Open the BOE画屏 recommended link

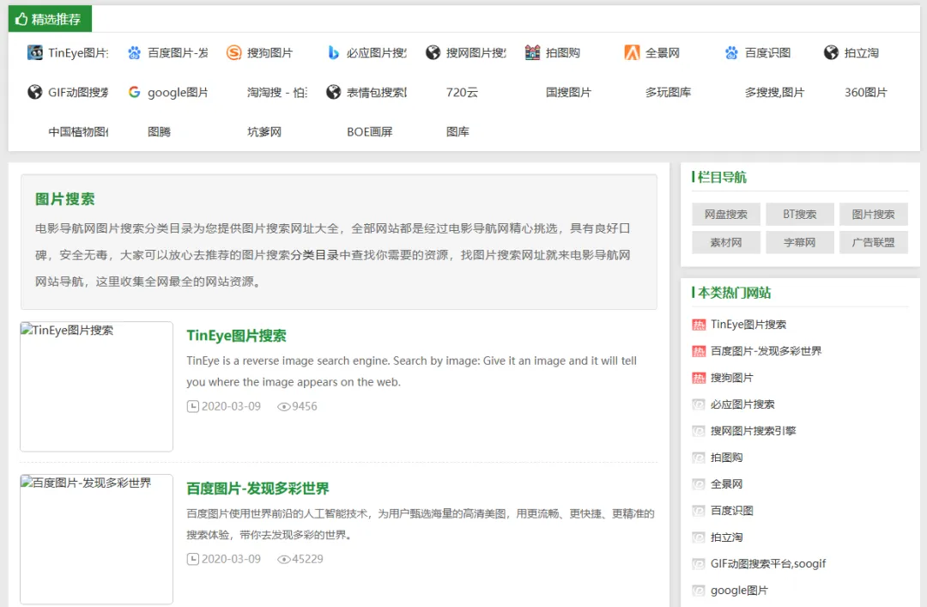369,132
